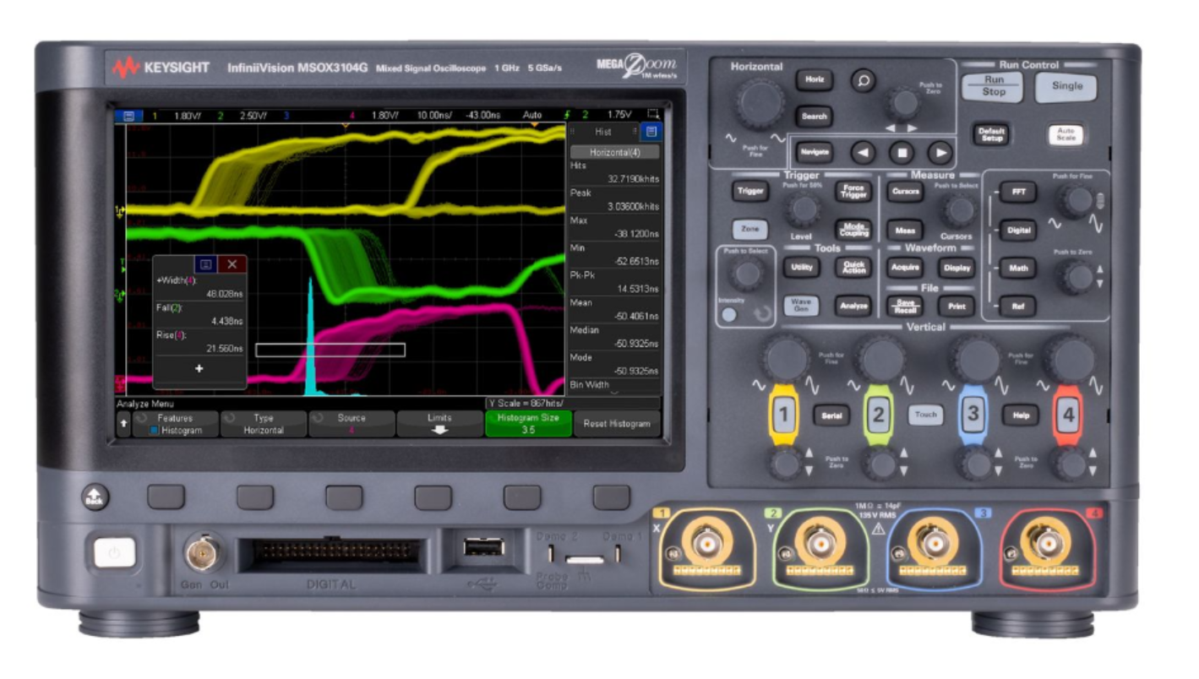Click the on-screen main menu icon at top-left

(128, 114)
